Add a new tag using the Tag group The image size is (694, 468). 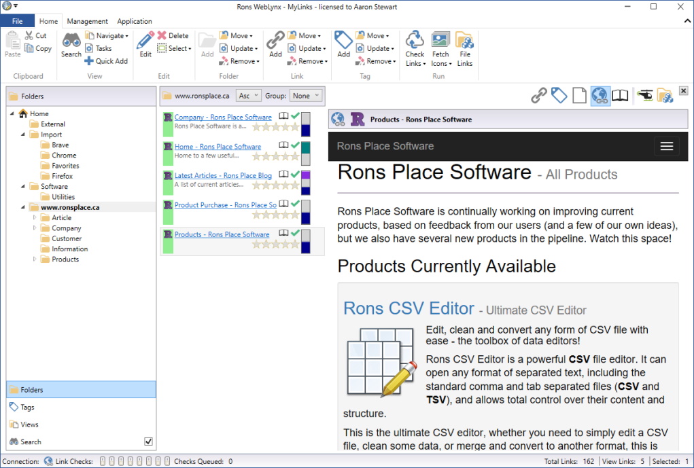(x=343, y=45)
